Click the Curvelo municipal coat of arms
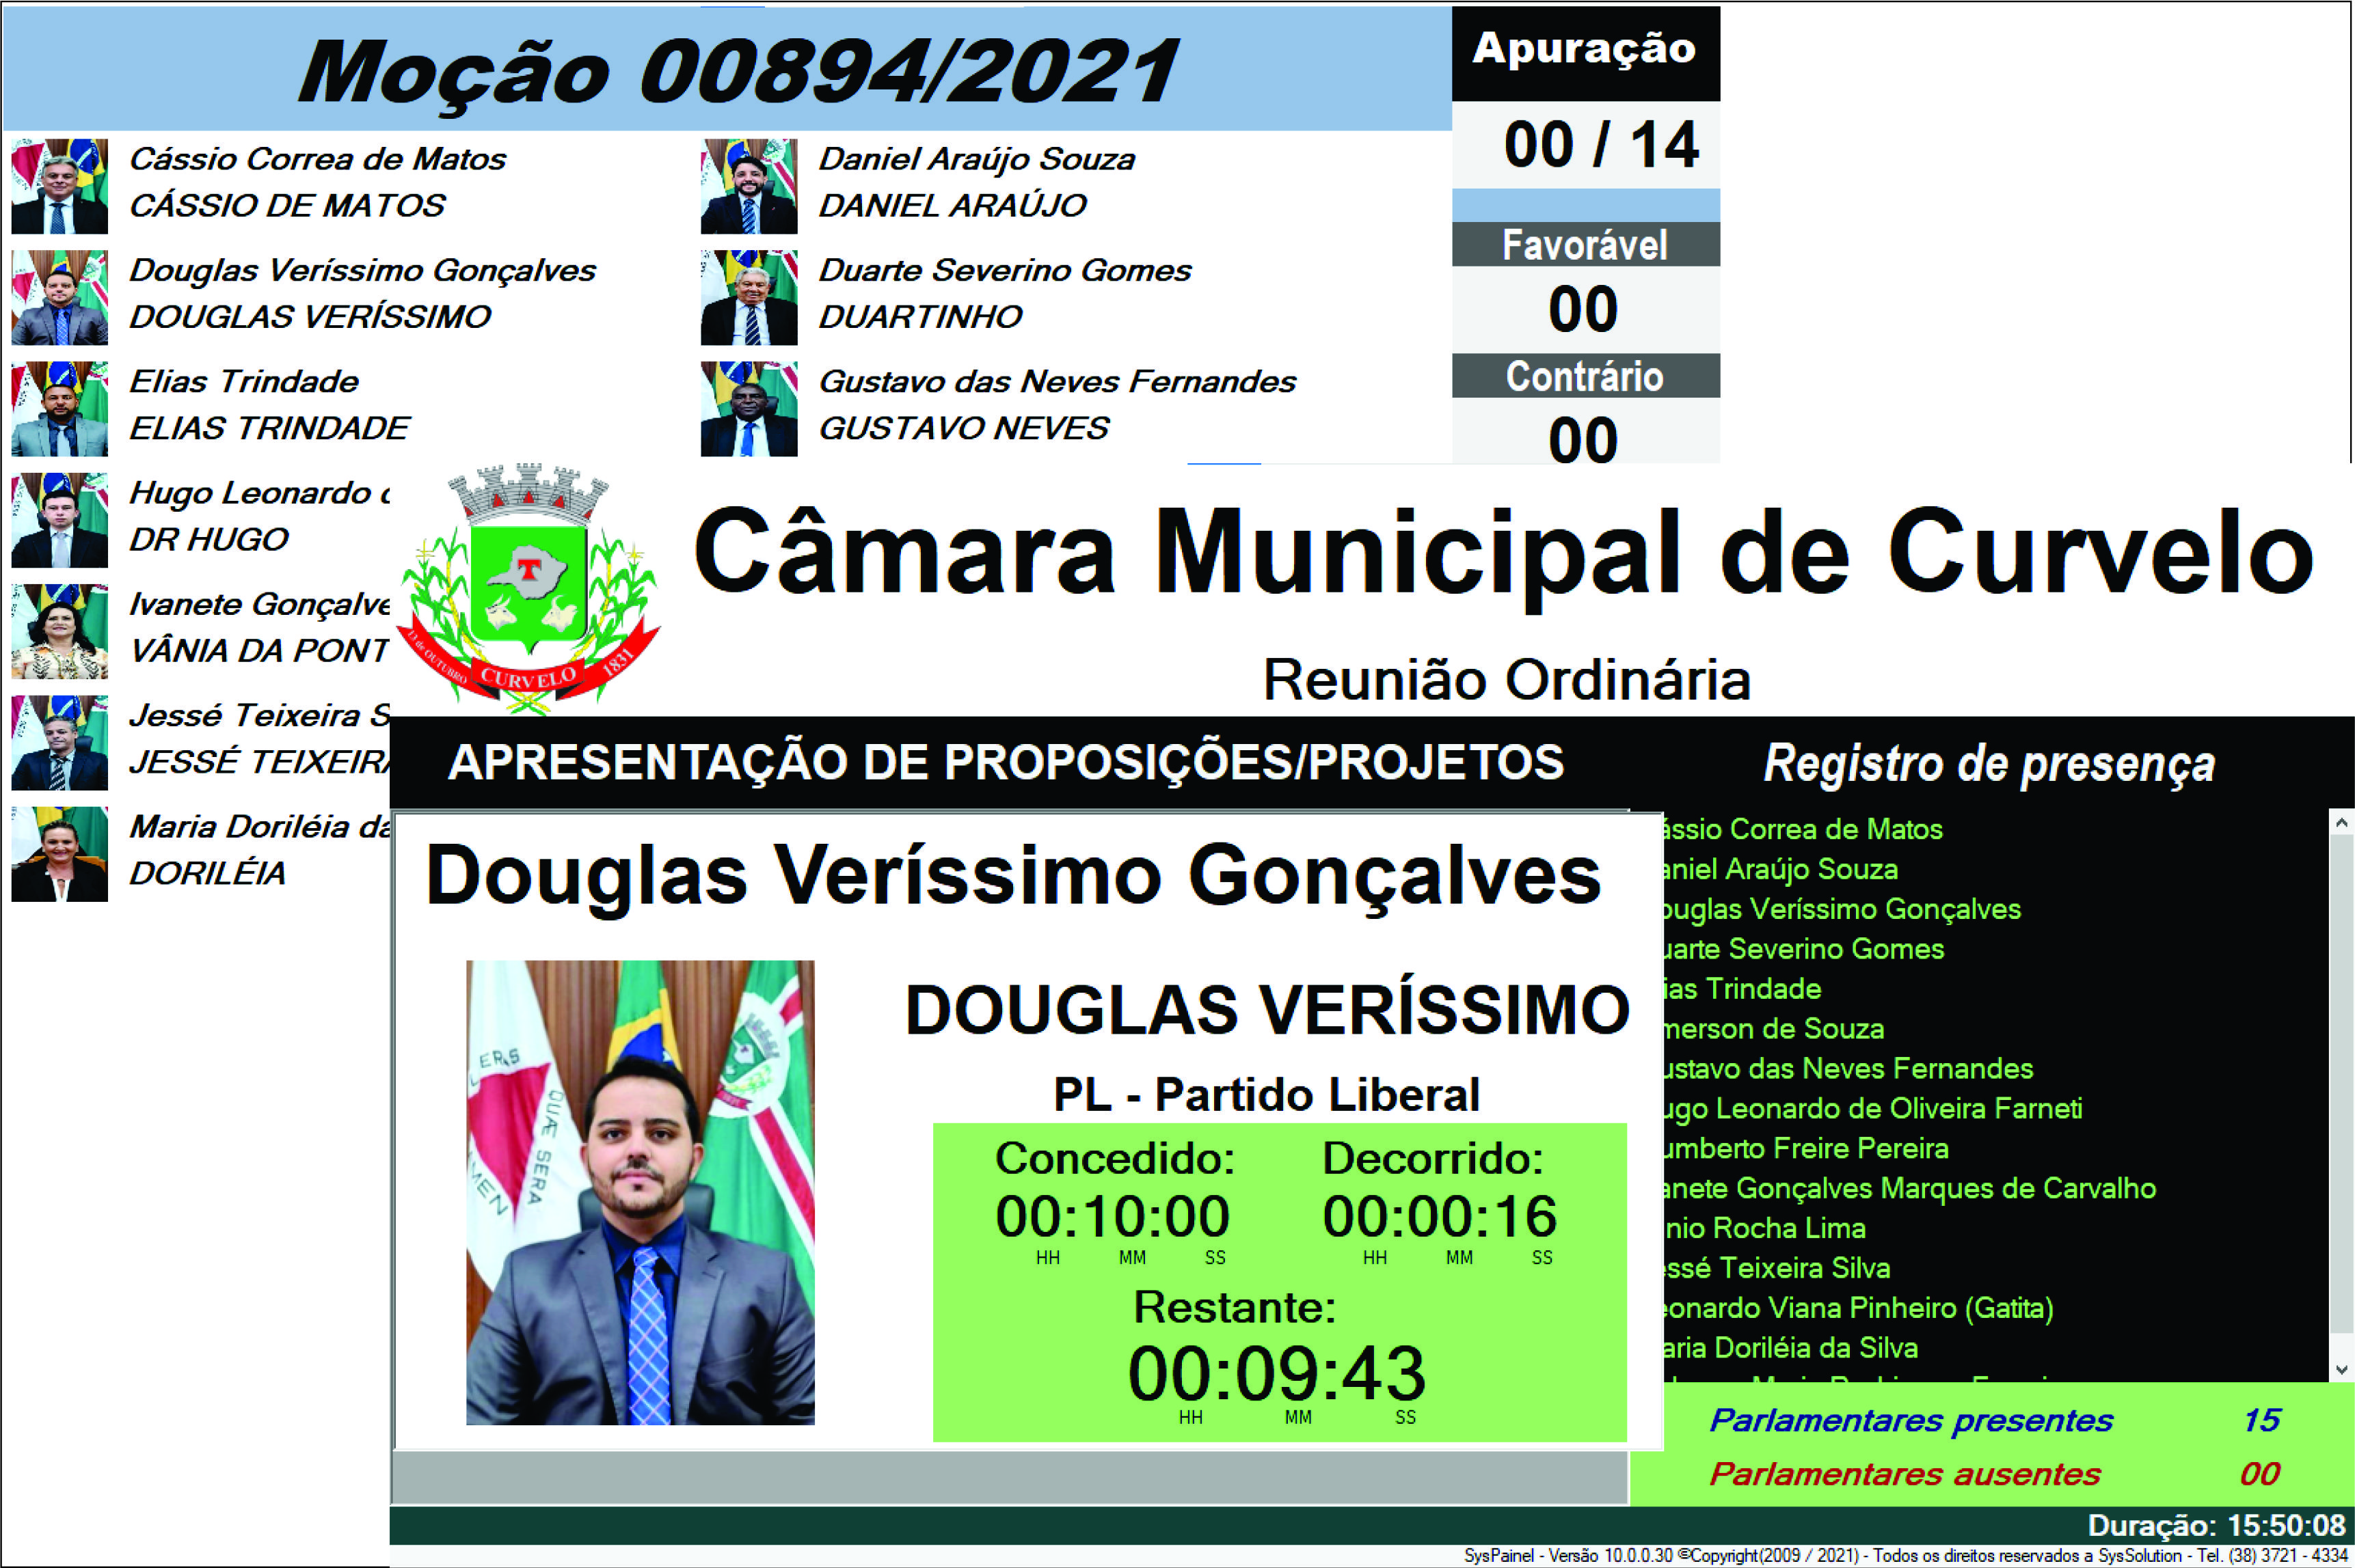 528,588
